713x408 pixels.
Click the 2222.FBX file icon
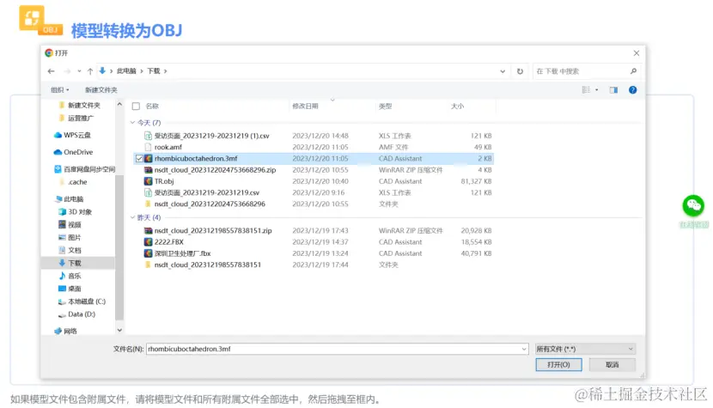click(x=149, y=242)
